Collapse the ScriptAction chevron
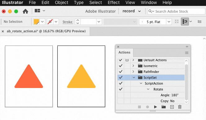The height and width of the screenshot is (120, 206). click(141, 83)
